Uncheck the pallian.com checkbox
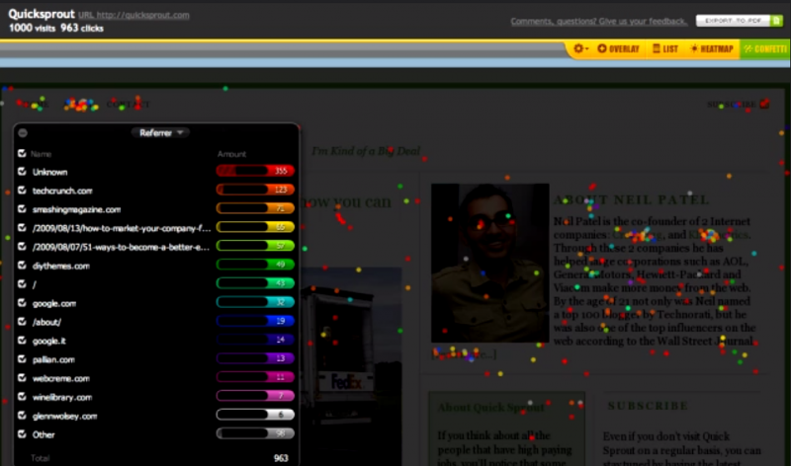The height and width of the screenshot is (466, 791). (22, 358)
